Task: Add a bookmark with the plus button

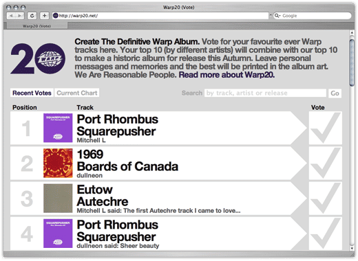Action: [44, 16]
